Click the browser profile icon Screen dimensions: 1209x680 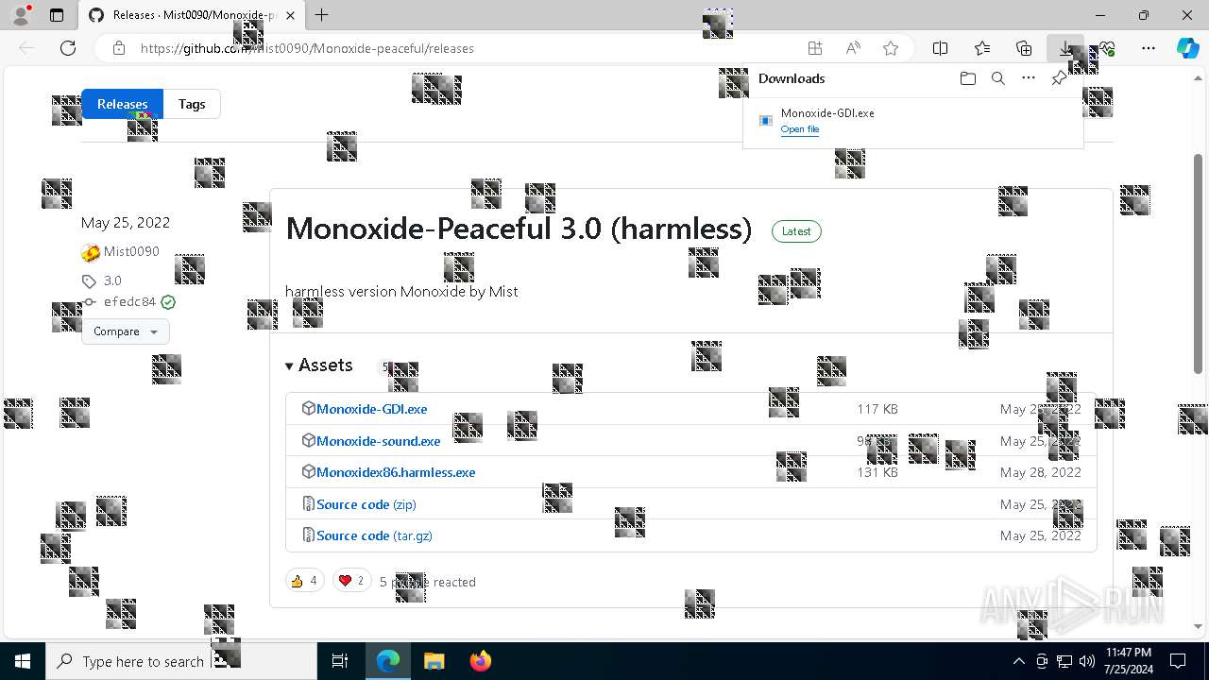click(22, 14)
